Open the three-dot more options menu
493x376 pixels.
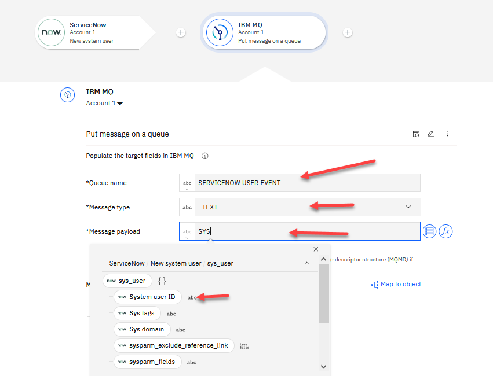pos(447,134)
